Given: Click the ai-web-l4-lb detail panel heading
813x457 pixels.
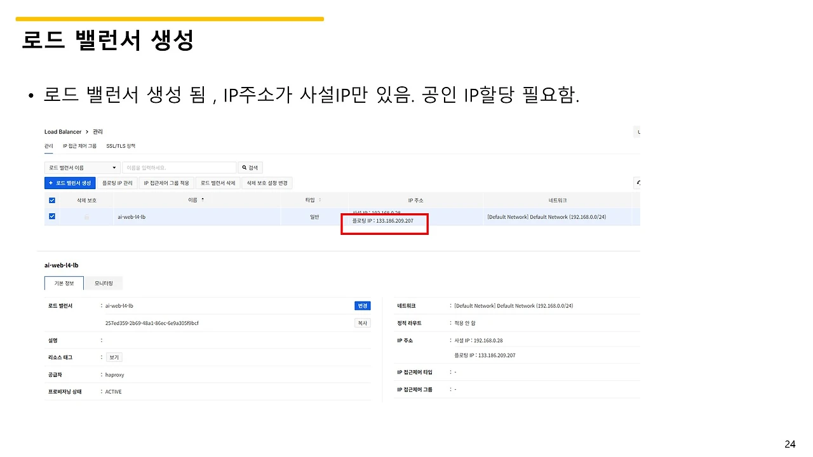Looking at the screenshot, I should point(61,265).
